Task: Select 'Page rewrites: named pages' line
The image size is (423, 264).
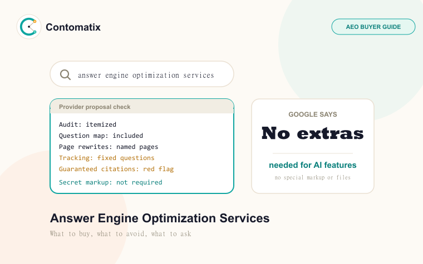Action: pyautogui.click(x=109, y=147)
